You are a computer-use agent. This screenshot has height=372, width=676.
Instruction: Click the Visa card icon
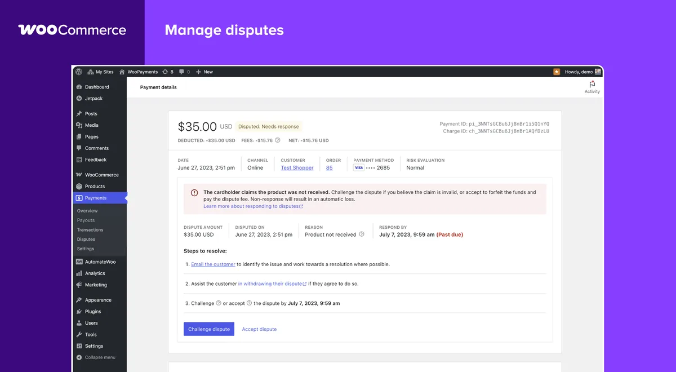358,167
